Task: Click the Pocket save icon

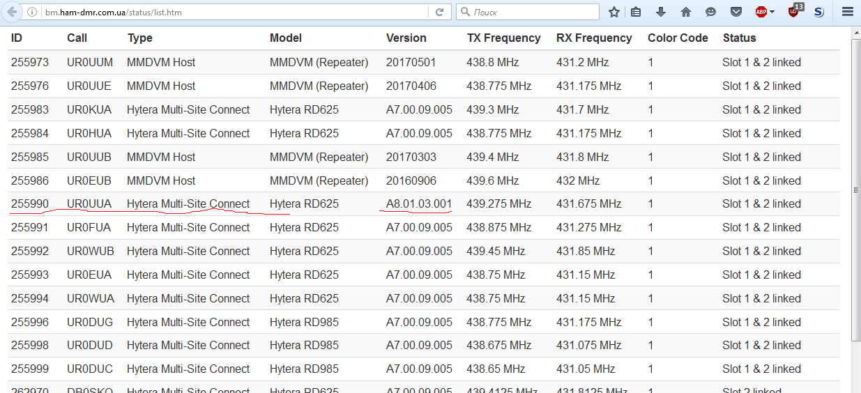Action: click(x=736, y=12)
